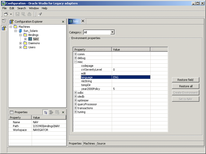The image size is (206, 154).
Task: Expand the Users folder
Action: [20, 47]
